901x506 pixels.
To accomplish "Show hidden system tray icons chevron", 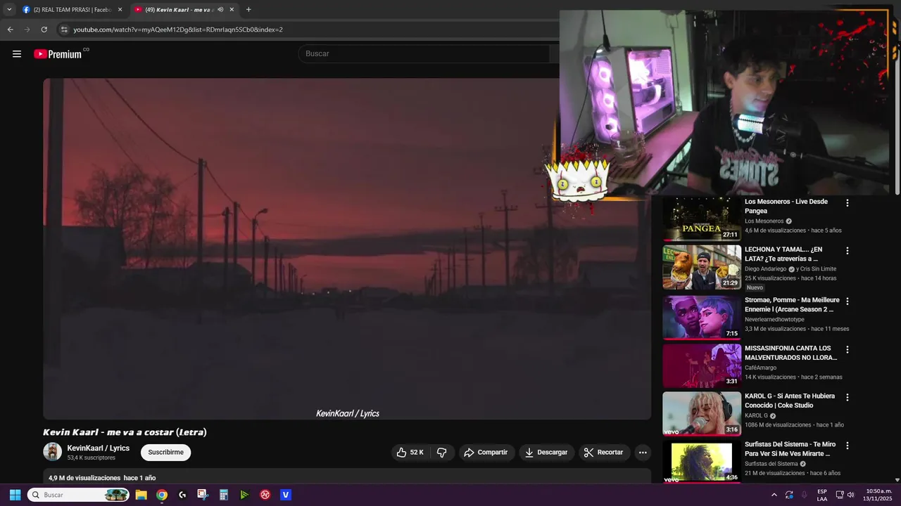I will click(x=774, y=495).
